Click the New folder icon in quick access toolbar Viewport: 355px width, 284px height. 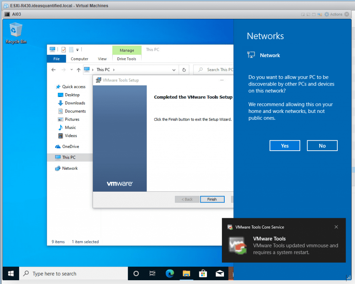coord(71,50)
